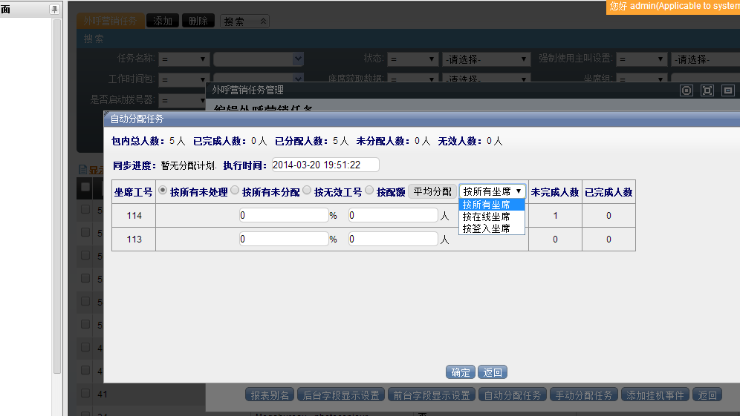
Task: Click the rightmost icon in 外呼营销任务管理 title bar
Action: pyautogui.click(x=728, y=90)
